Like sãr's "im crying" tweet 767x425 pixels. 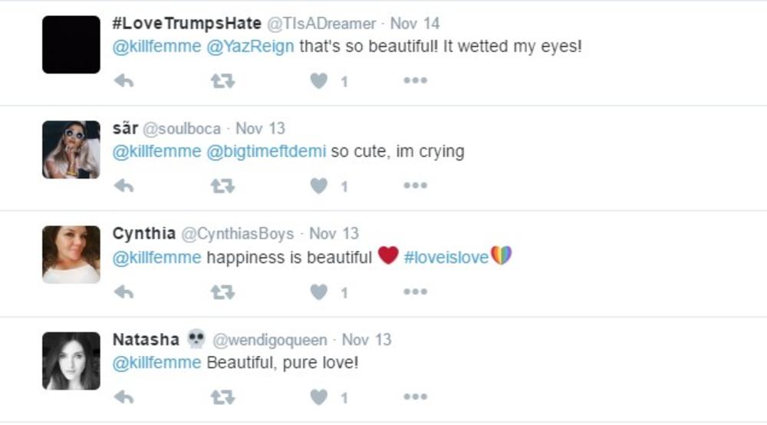click(319, 186)
